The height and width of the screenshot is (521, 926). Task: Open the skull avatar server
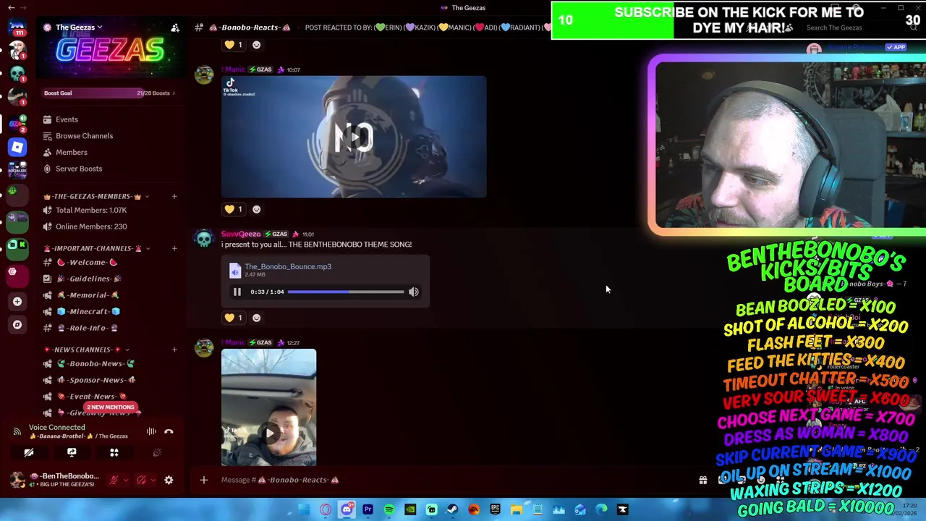tap(17, 75)
